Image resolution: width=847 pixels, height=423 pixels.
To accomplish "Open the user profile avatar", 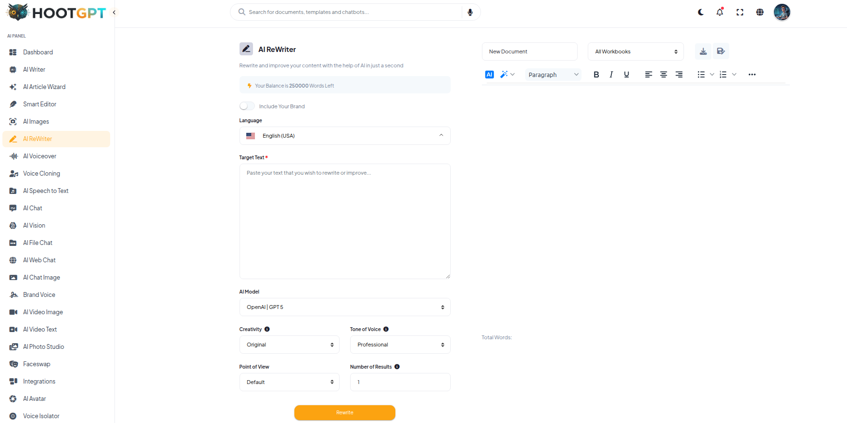I will 782,12.
